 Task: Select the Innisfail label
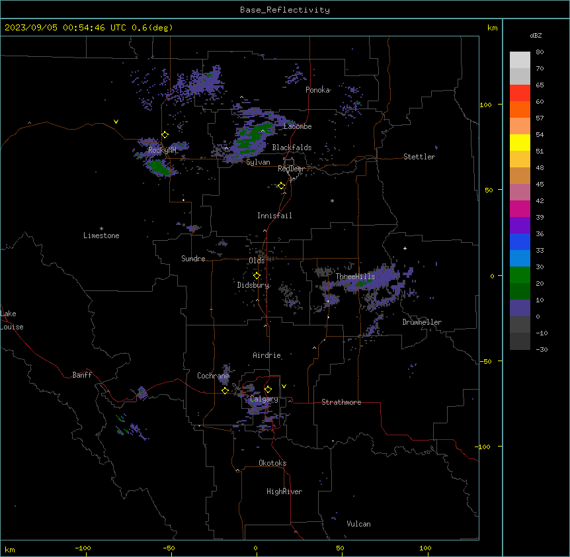click(x=274, y=216)
